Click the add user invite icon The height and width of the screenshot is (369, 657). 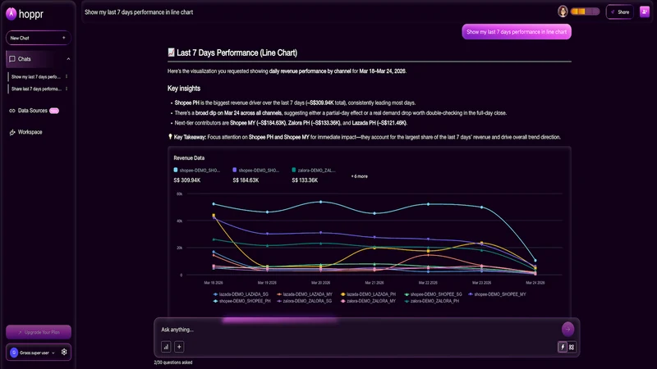pos(645,11)
